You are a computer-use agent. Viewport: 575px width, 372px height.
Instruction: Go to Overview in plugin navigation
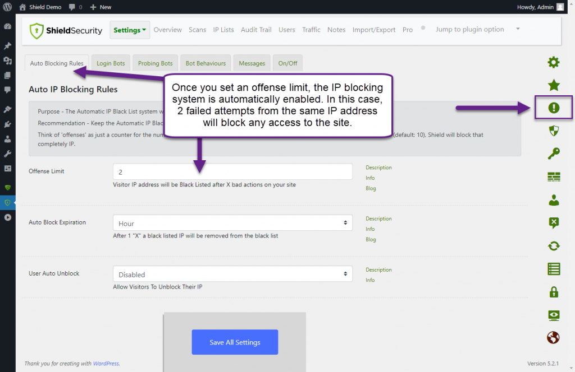pos(167,30)
